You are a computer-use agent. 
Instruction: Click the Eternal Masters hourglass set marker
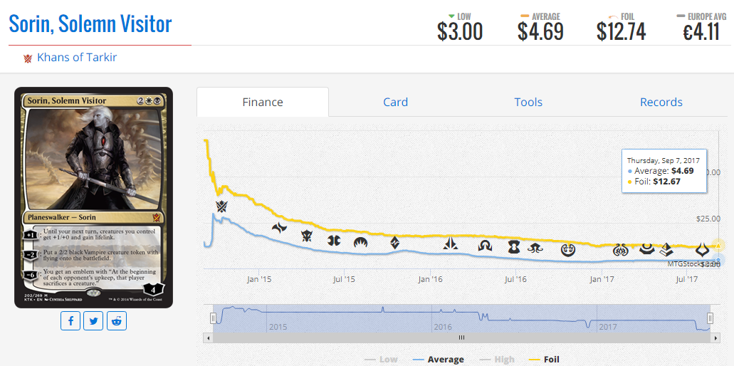click(x=514, y=246)
